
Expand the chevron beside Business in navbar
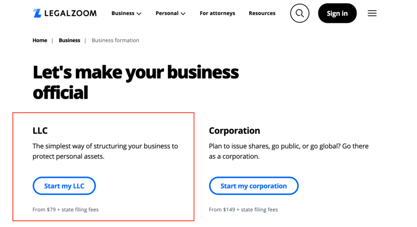[x=139, y=13]
